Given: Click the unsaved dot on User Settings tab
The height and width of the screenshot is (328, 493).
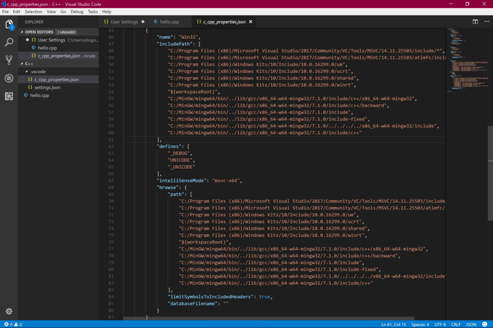Looking at the screenshot, I should (143, 22).
